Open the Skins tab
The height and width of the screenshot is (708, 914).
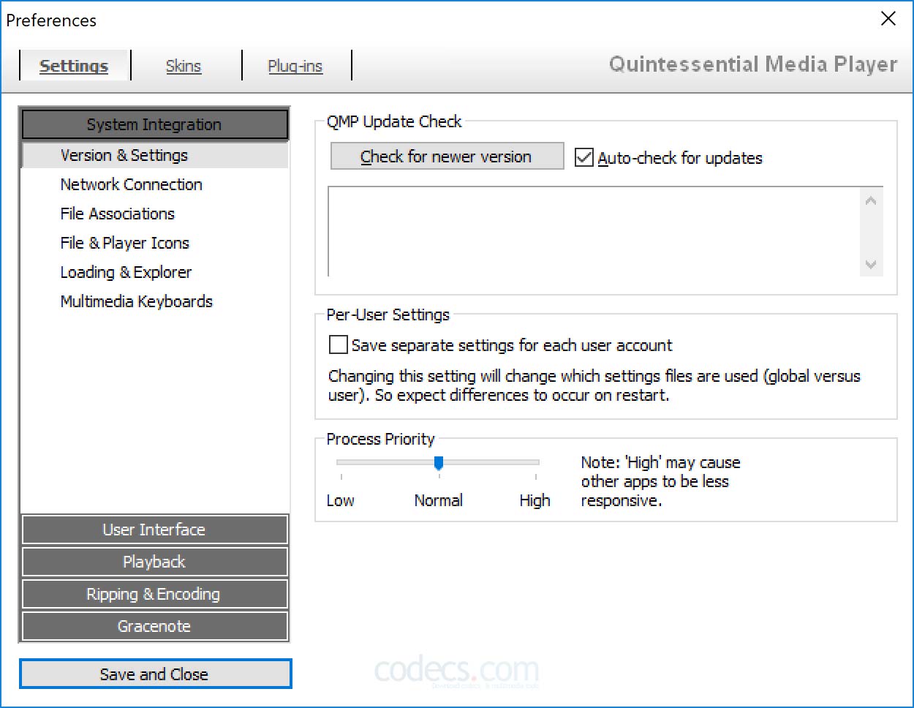[184, 66]
